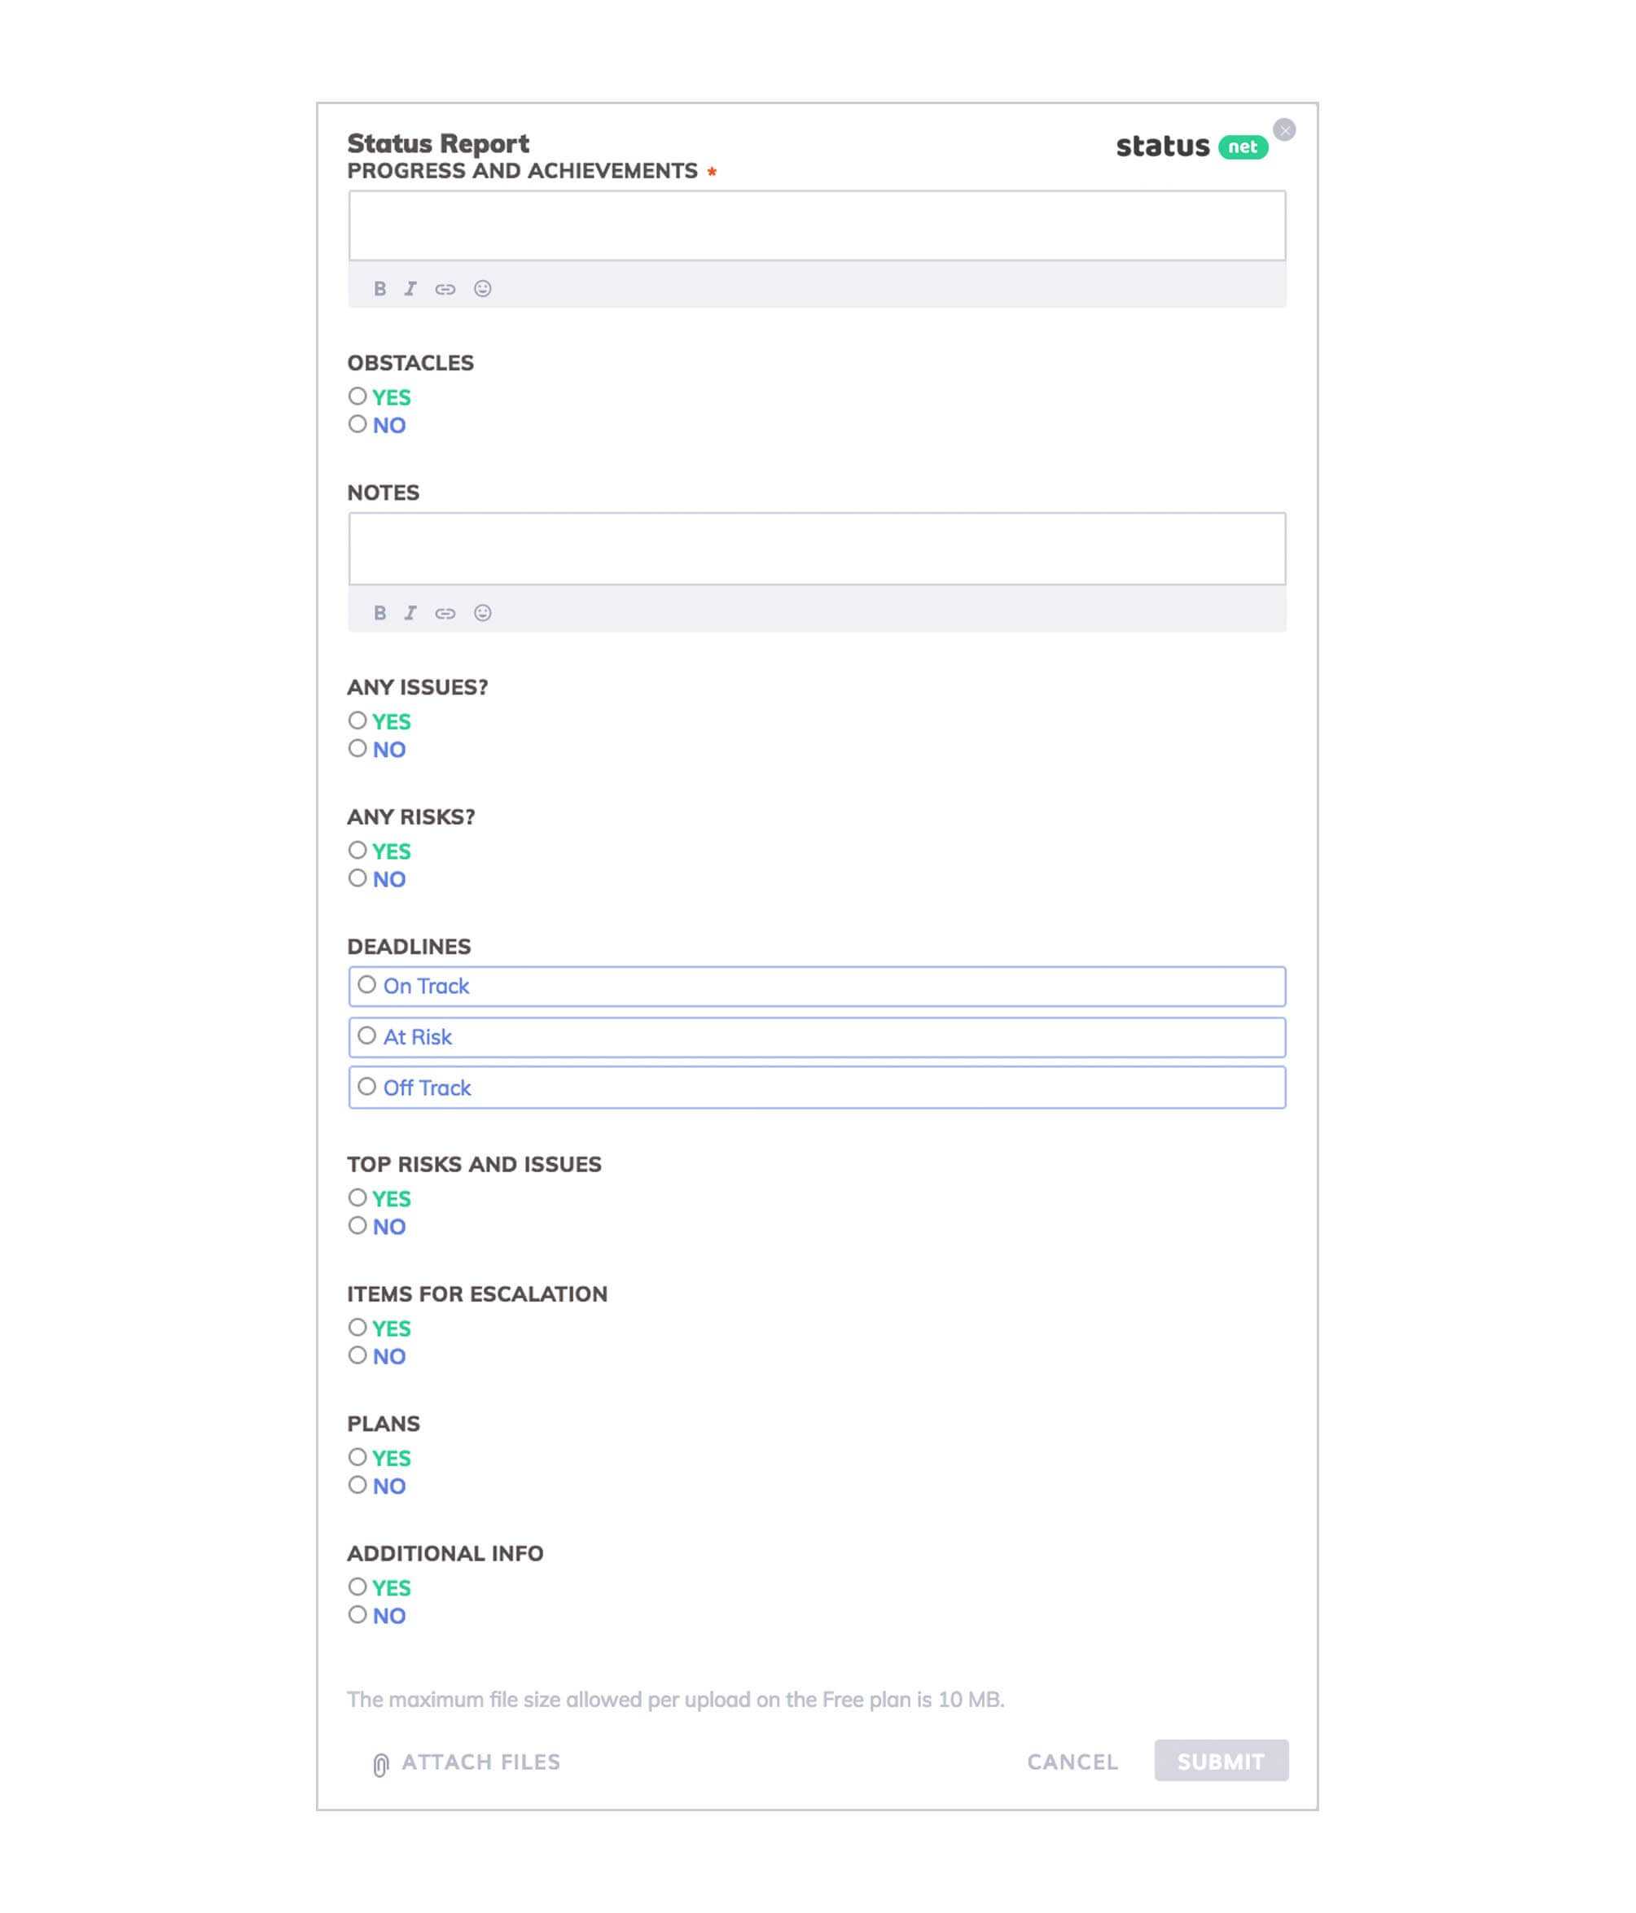Click the Emoji icon in Progress field
Viewport: 1636px width, 1913px height.
coord(482,289)
